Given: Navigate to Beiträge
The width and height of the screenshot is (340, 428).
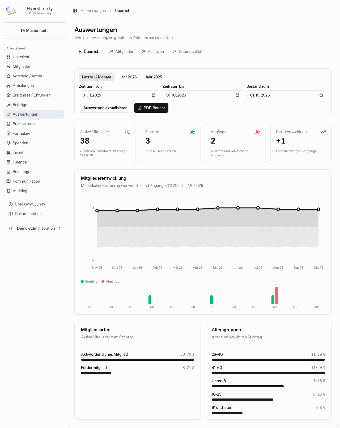Looking at the screenshot, I should click(34, 105).
